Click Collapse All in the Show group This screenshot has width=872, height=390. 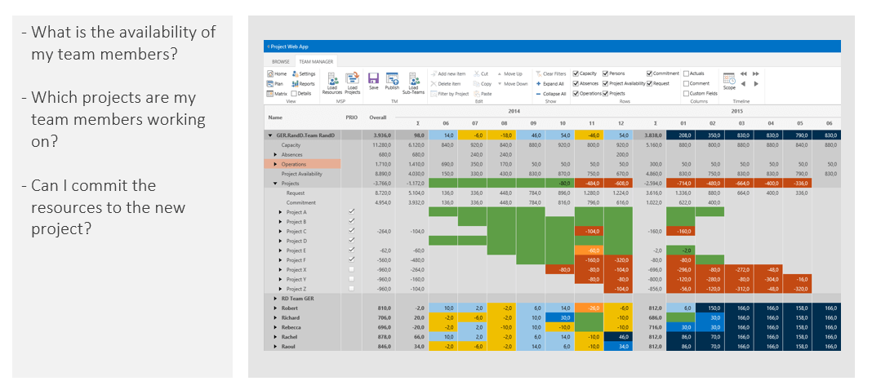(x=553, y=94)
